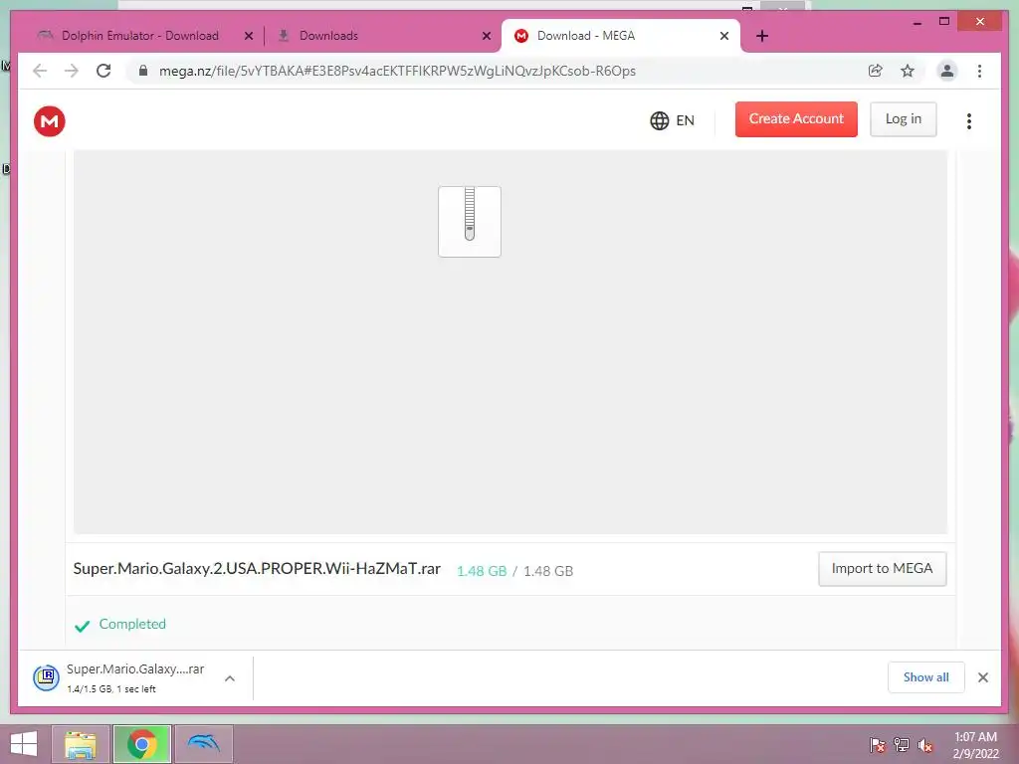Open the taskbar clock 1:07 AM
Image resolution: width=1019 pixels, height=764 pixels.
click(x=975, y=745)
